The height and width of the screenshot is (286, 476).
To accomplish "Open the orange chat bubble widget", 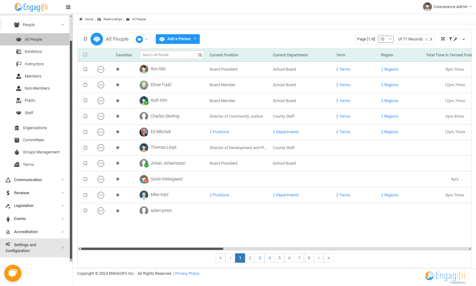I will 13,273.
